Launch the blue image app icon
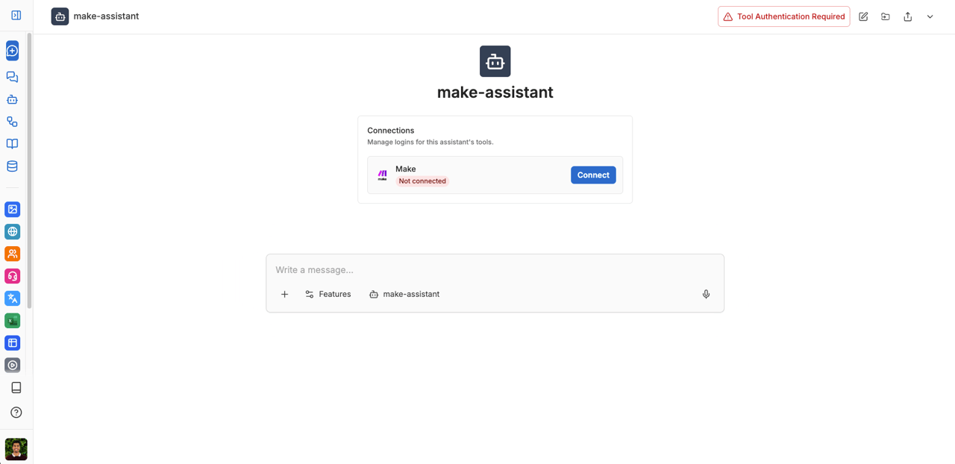This screenshot has height=464, width=955. [13, 210]
